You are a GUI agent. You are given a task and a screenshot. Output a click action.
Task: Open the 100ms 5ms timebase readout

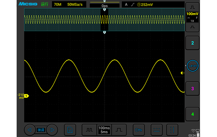[x=104, y=130]
